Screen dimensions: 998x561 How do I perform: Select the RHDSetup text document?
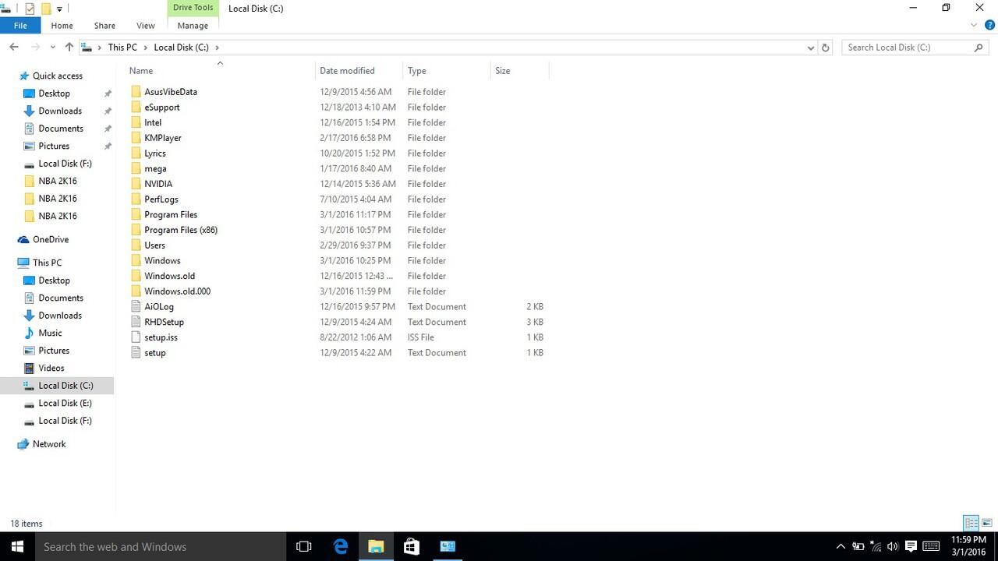[164, 322]
